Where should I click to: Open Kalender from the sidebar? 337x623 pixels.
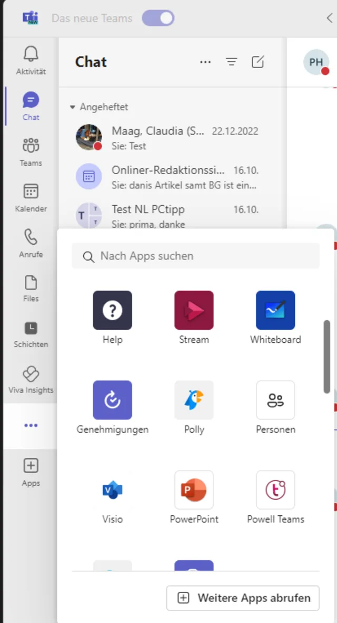(31, 197)
